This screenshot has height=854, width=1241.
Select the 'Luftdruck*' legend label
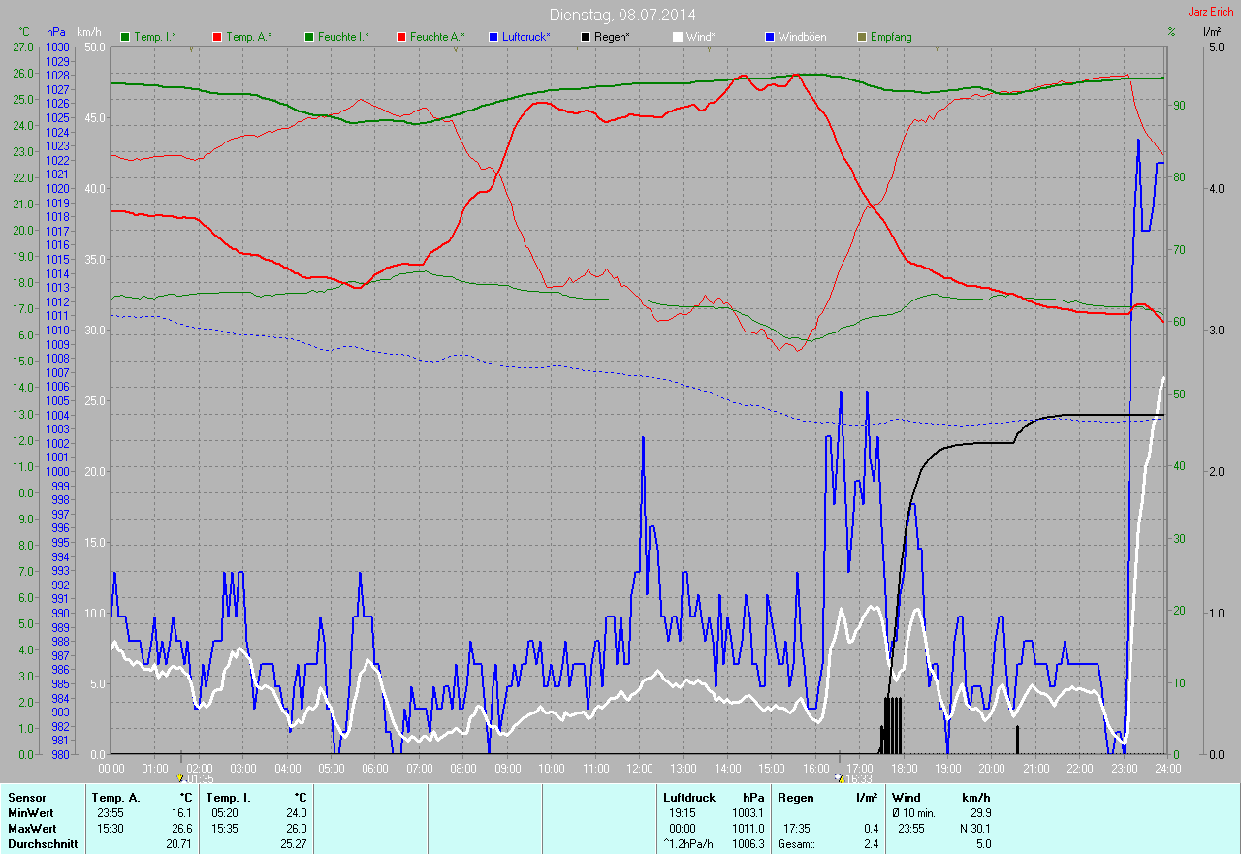click(x=526, y=37)
